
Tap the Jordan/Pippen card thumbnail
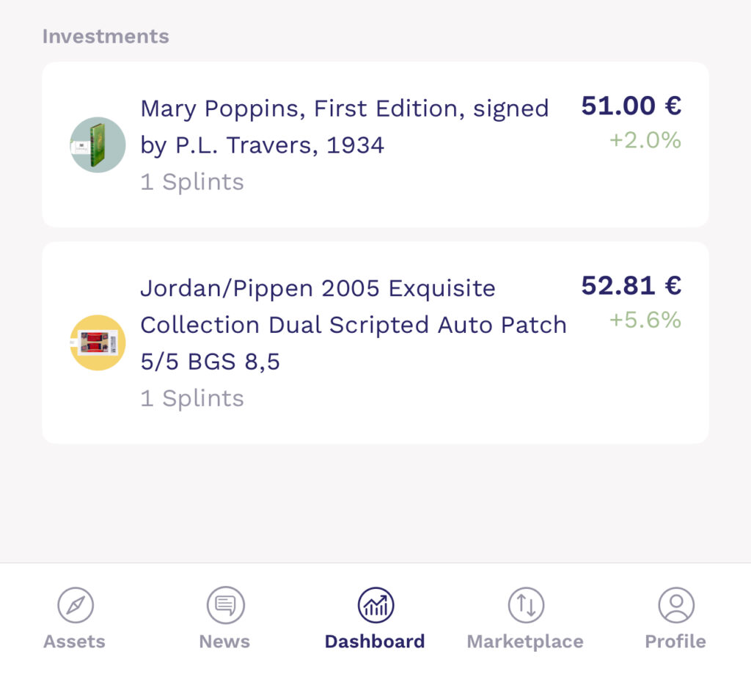click(x=98, y=342)
